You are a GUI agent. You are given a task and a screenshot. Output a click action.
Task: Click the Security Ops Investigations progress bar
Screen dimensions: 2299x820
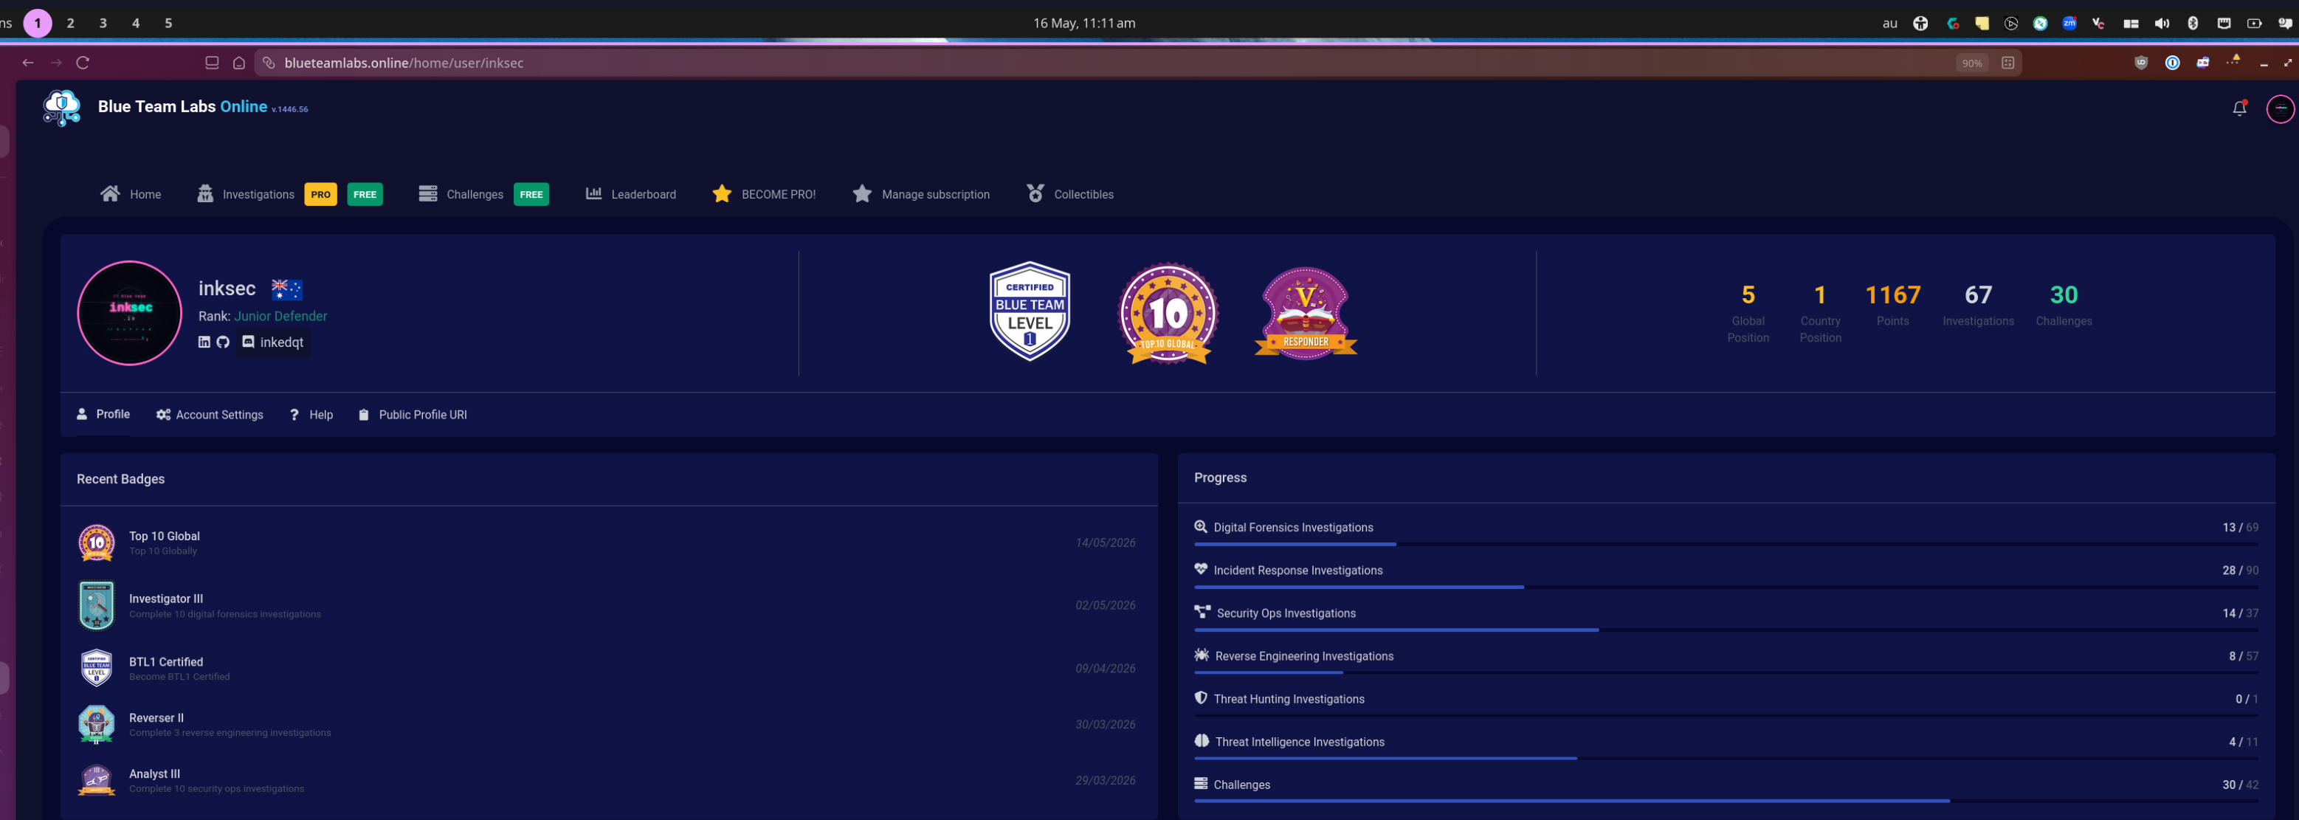pos(1726,629)
